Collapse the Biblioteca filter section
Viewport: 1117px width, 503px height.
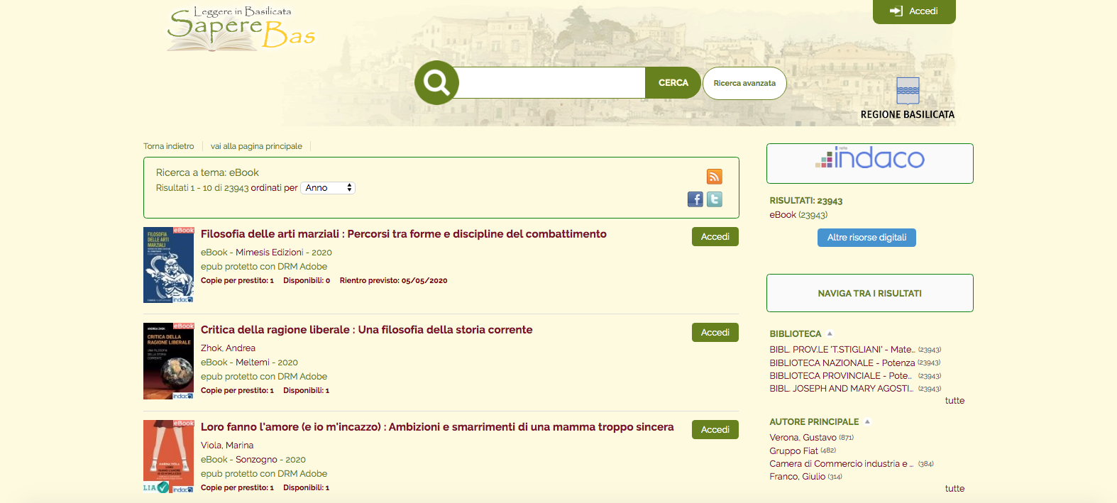(830, 333)
